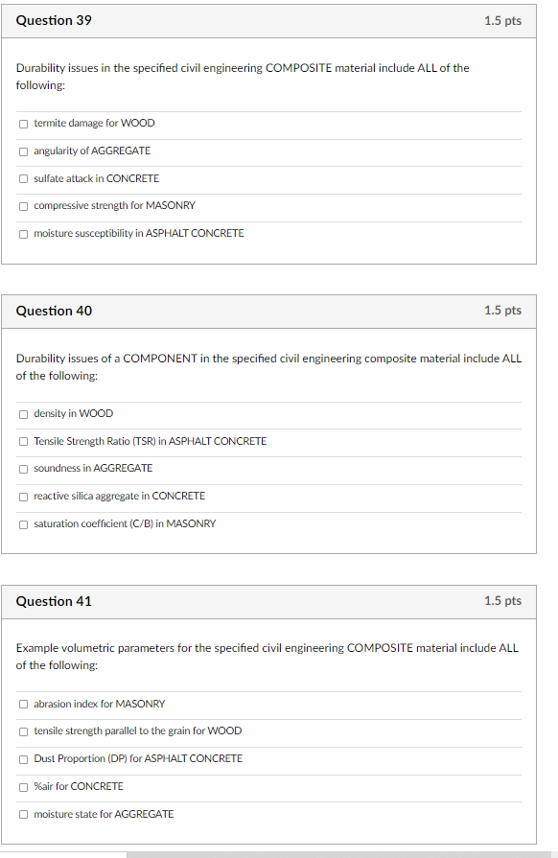This screenshot has width=558, height=858.
Task: Select compressive strength for MASONRY option
Action: click(x=23, y=205)
